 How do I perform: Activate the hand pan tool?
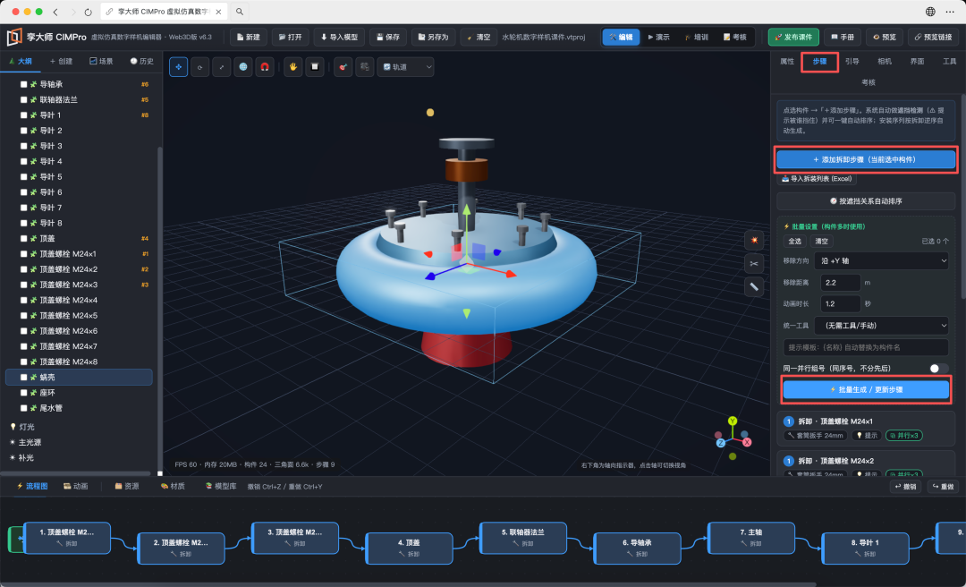click(x=293, y=66)
